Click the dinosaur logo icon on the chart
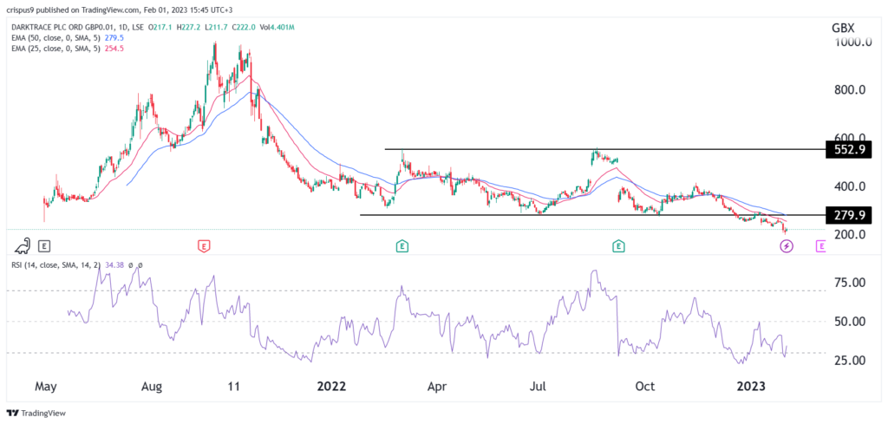Viewport: 888px width, 424px height. [x=23, y=245]
